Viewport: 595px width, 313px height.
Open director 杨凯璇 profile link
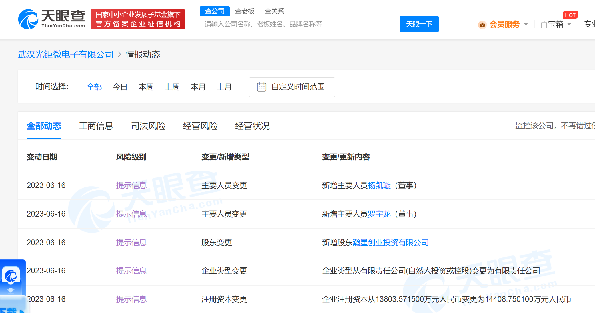click(379, 185)
